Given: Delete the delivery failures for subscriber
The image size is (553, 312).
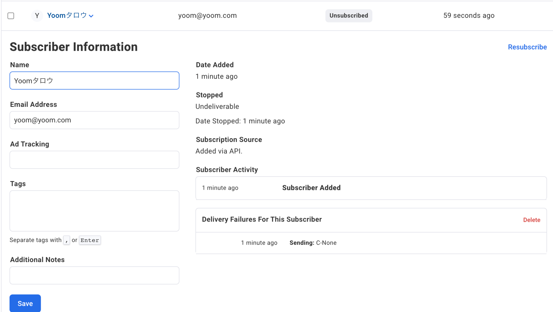Looking at the screenshot, I should click(531, 220).
